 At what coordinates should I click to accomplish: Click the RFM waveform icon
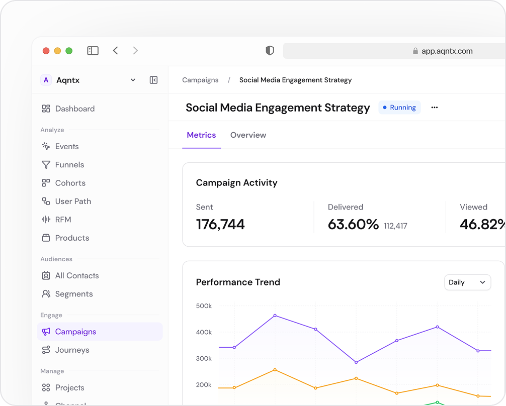click(46, 220)
